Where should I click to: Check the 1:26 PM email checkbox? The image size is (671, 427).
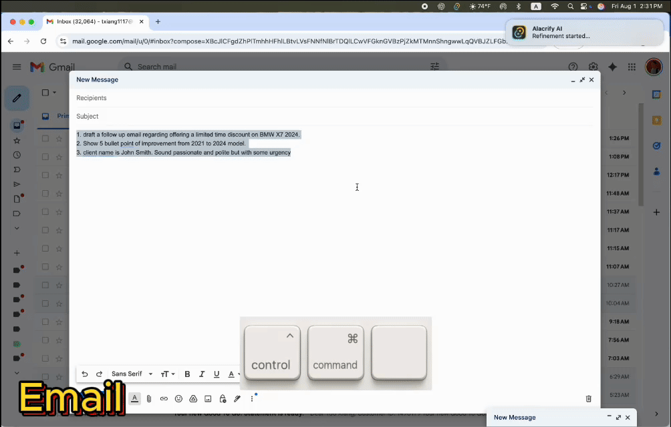pyautogui.click(x=45, y=138)
